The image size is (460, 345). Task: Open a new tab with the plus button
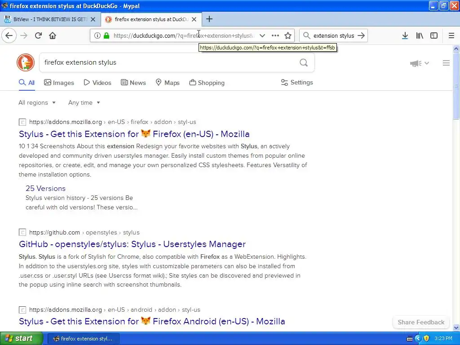click(x=209, y=19)
